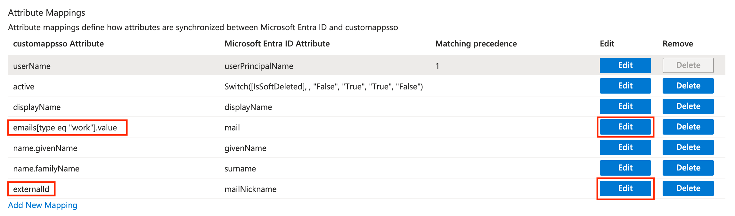Edit the name.familyName mapping
The image size is (735, 216).
[x=625, y=168]
